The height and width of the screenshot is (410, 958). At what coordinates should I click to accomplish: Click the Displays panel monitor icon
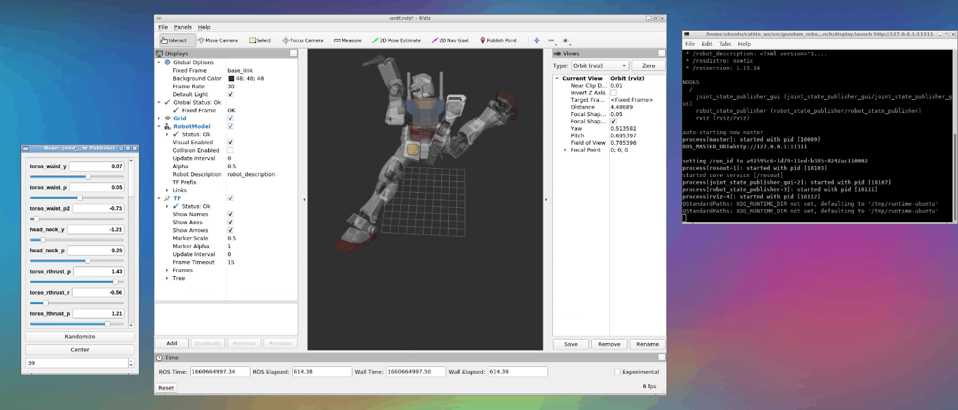coord(159,53)
